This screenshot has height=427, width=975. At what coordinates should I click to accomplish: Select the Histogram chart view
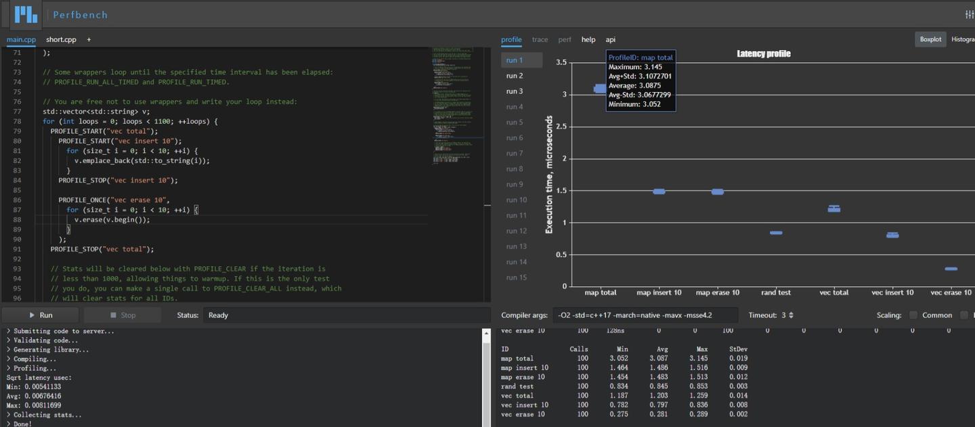click(x=963, y=39)
